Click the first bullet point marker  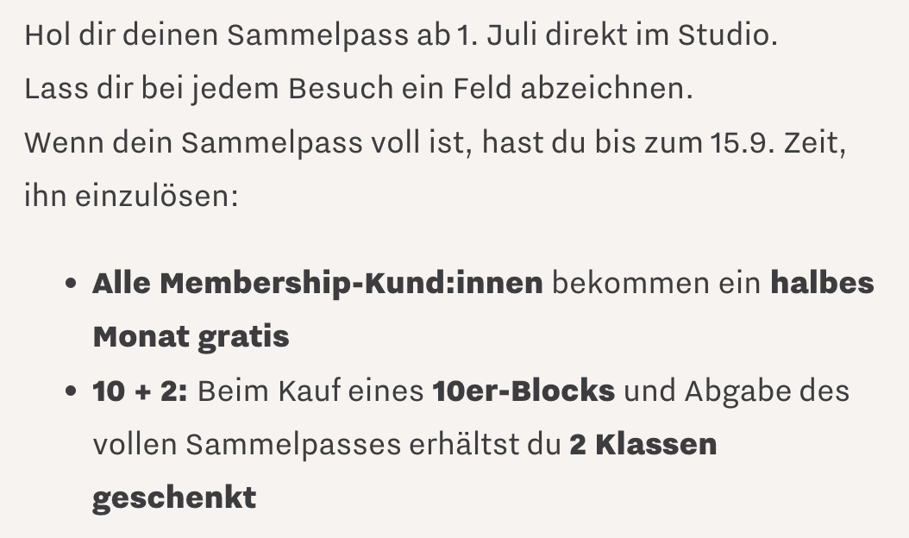coord(72,284)
